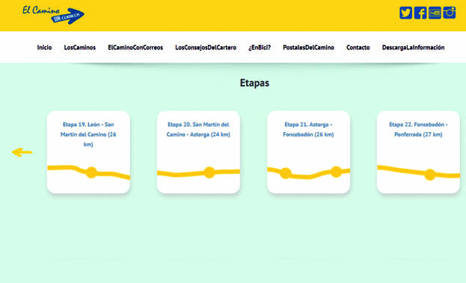Image resolution: width=466 pixels, height=283 pixels.
Task: Click the El Camino con Correos logo
Action: tap(54, 15)
